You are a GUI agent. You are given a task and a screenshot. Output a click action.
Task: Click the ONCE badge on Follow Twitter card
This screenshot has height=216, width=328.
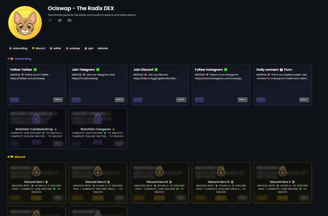point(58,100)
